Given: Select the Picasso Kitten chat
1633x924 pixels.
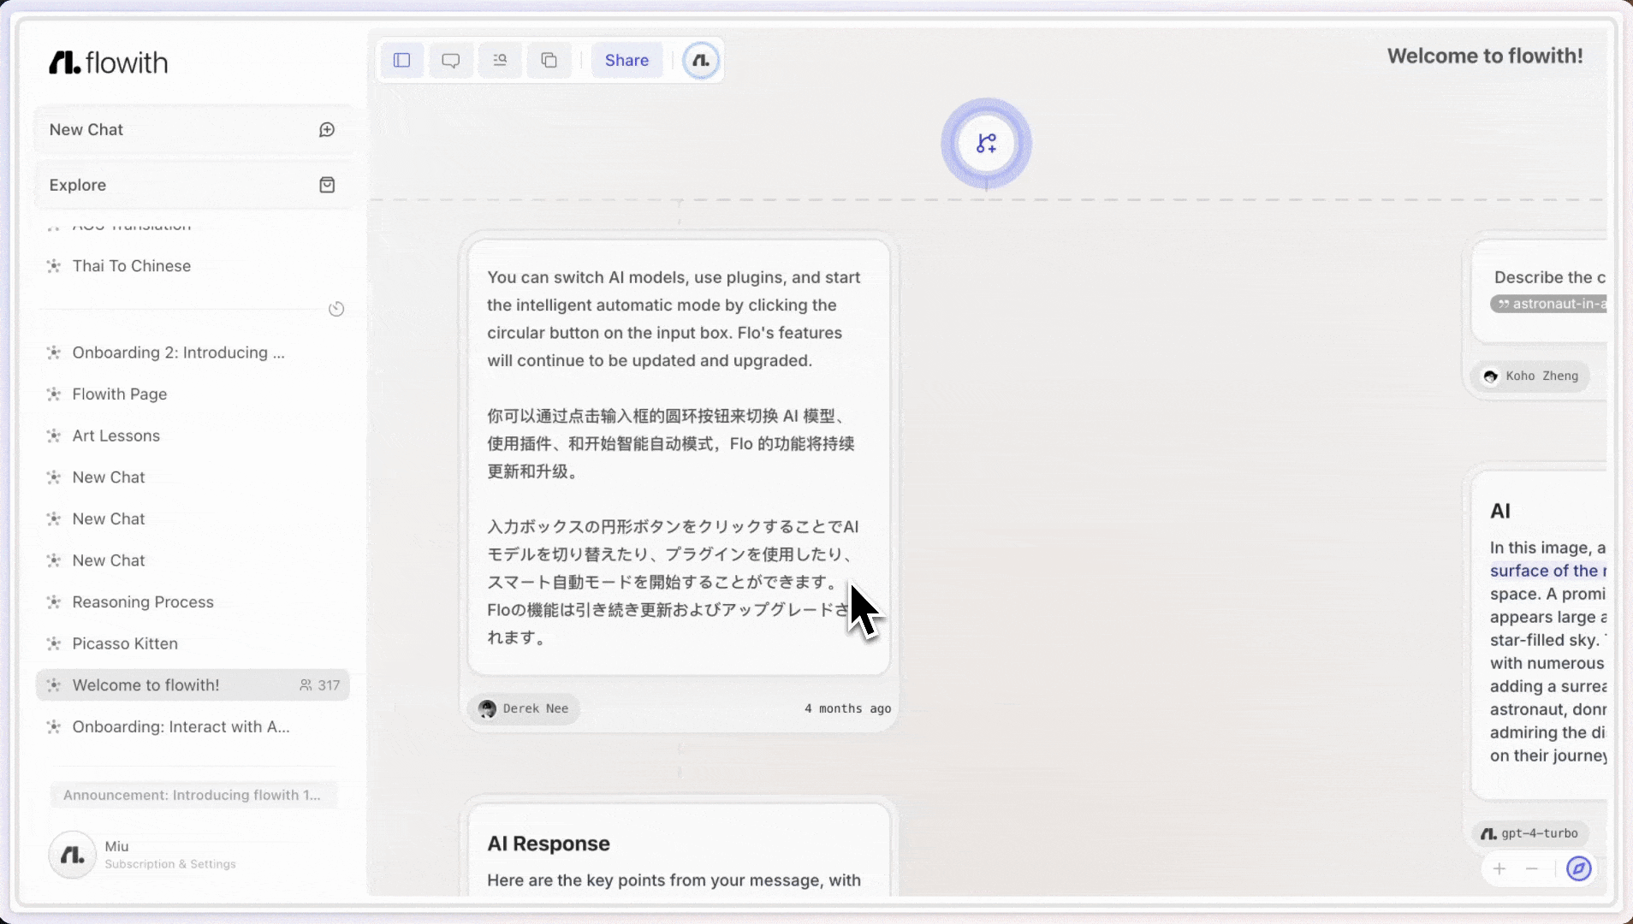Looking at the screenshot, I should tap(125, 643).
